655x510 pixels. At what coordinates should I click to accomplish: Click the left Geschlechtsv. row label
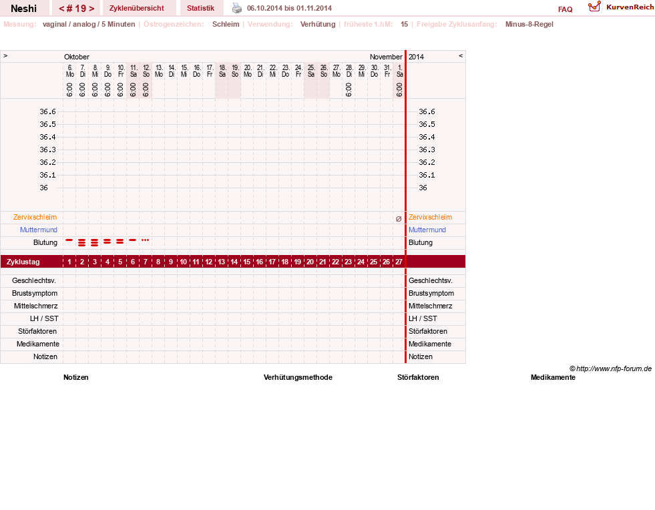tap(34, 280)
